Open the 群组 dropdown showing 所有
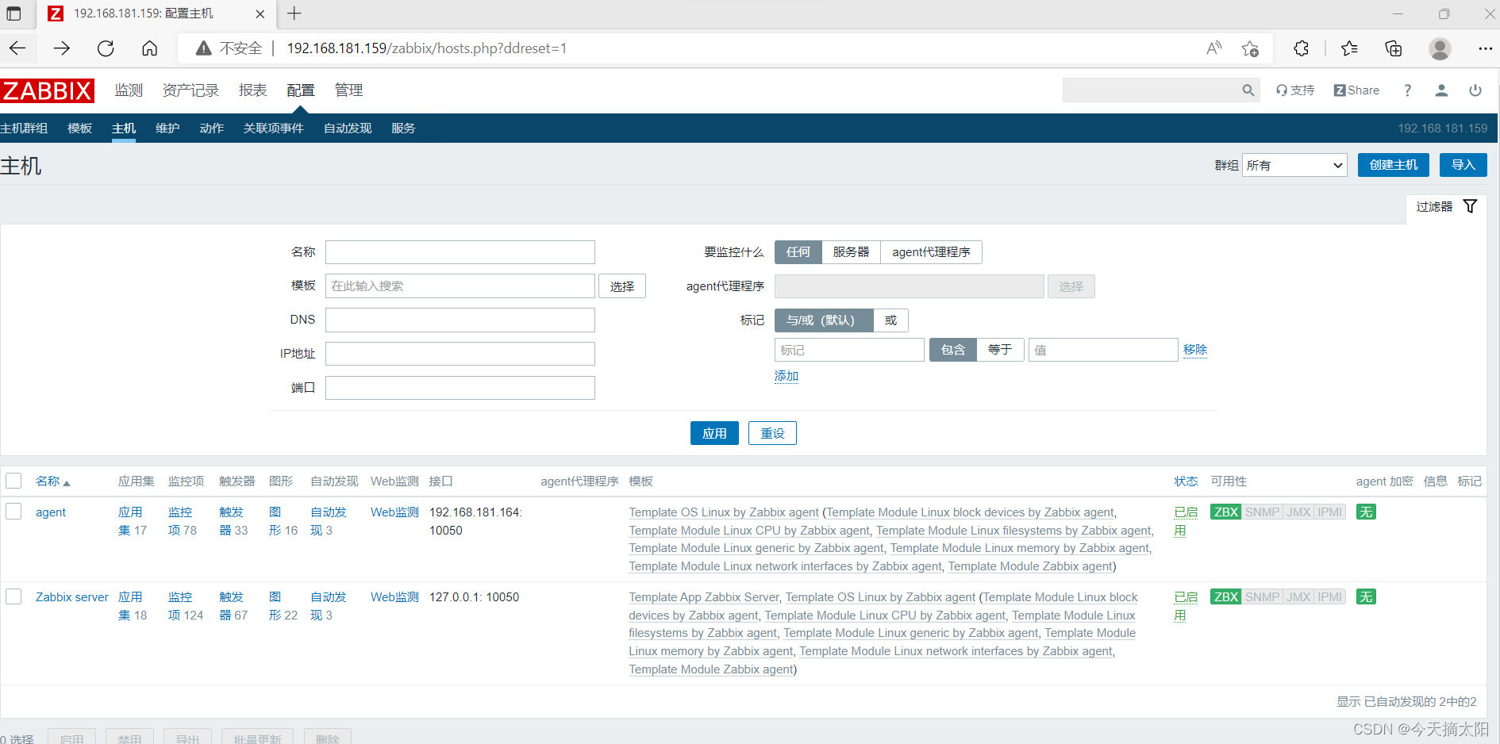This screenshot has height=744, width=1500. [1294, 165]
